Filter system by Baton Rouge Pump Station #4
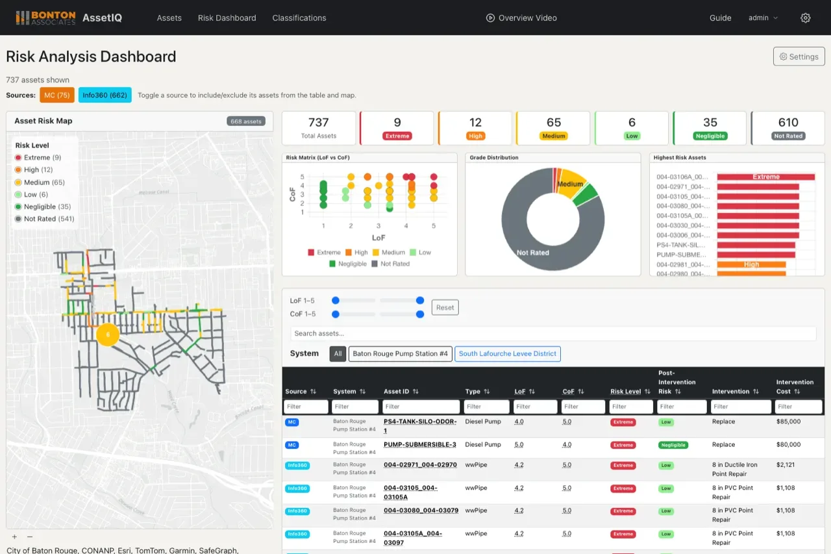 pos(401,354)
